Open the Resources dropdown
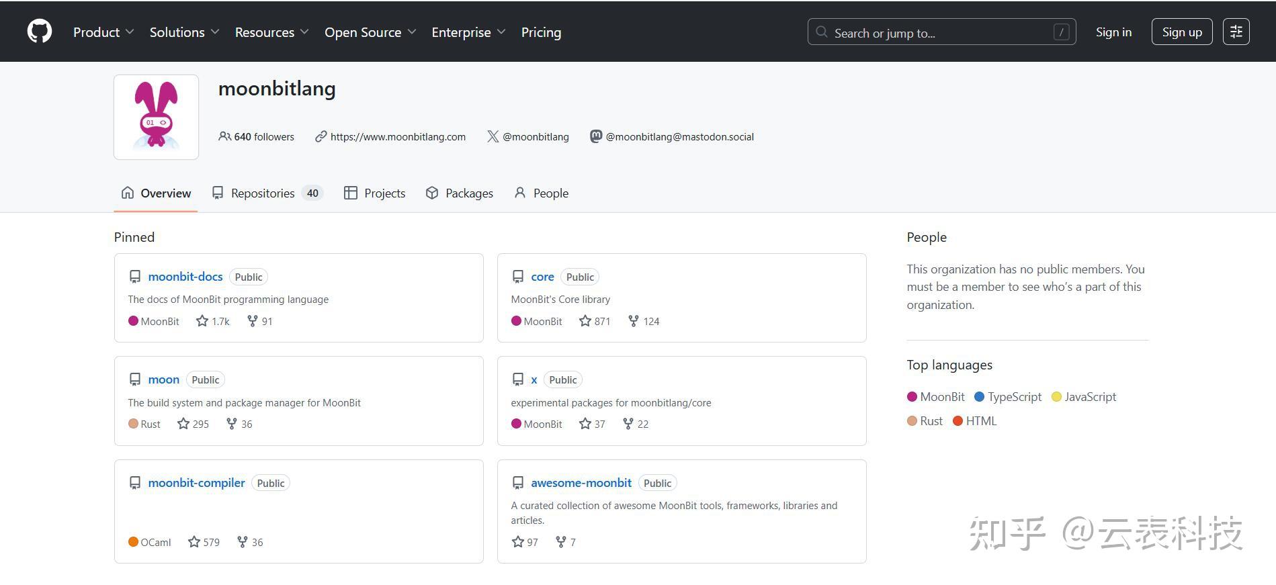The width and height of the screenshot is (1276, 585). (x=271, y=32)
